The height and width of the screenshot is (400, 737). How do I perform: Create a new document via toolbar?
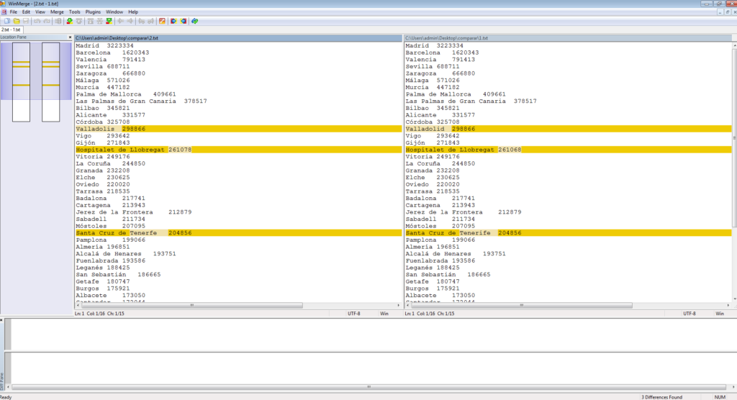click(7, 21)
